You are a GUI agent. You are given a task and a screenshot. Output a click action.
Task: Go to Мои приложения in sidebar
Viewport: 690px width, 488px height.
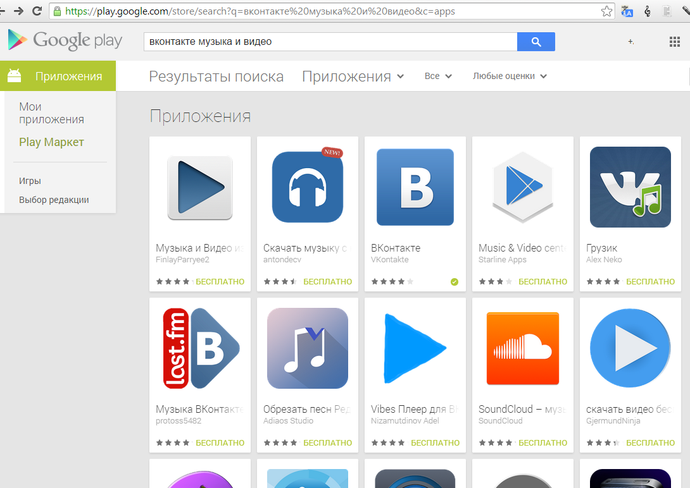pyautogui.click(x=51, y=113)
